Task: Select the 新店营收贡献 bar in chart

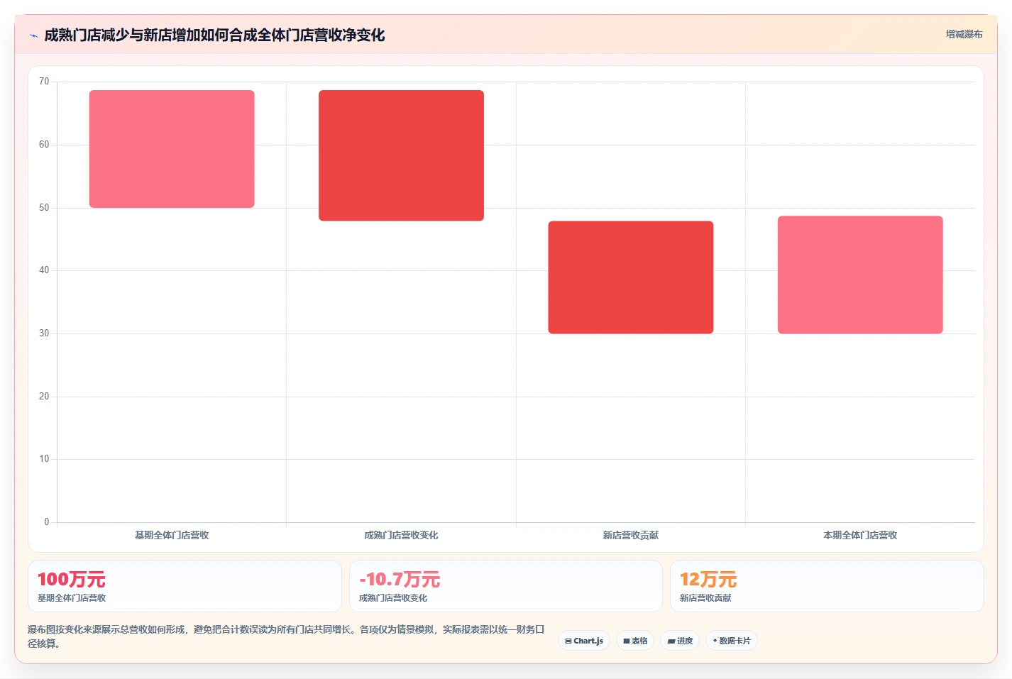Action: tap(631, 277)
